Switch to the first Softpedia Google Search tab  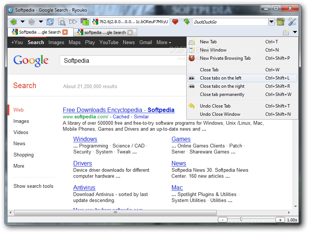pyautogui.click(x=40, y=32)
